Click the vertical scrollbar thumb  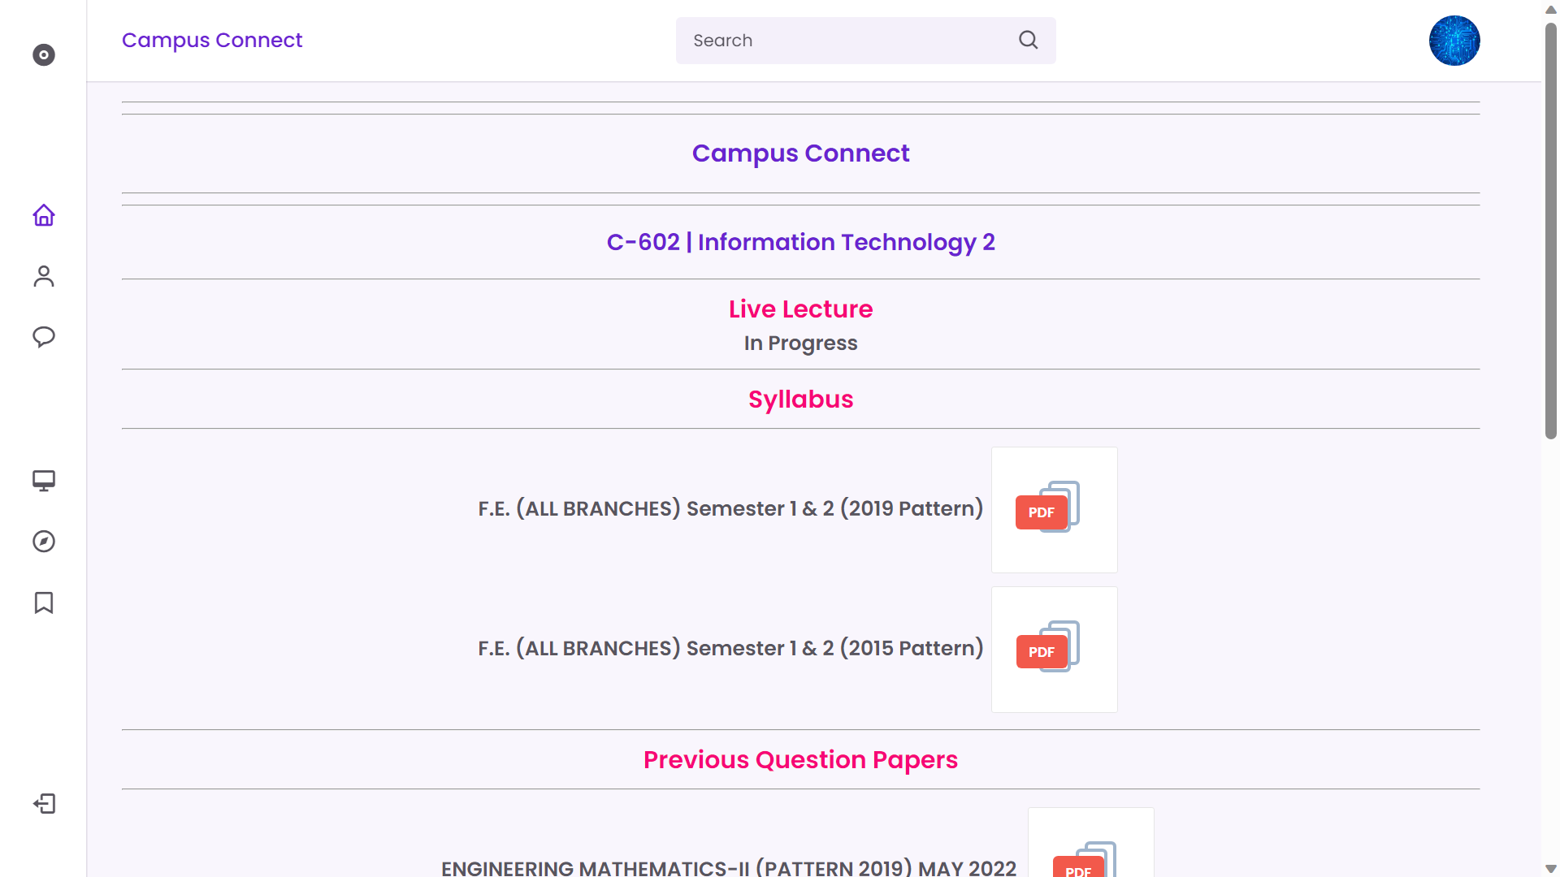pos(1550,231)
